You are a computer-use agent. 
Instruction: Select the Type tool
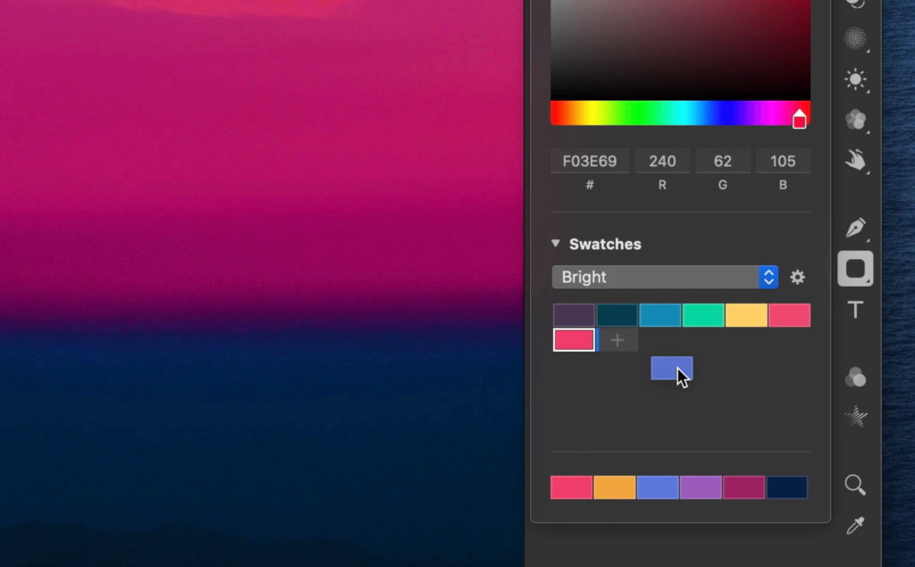click(x=854, y=312)
